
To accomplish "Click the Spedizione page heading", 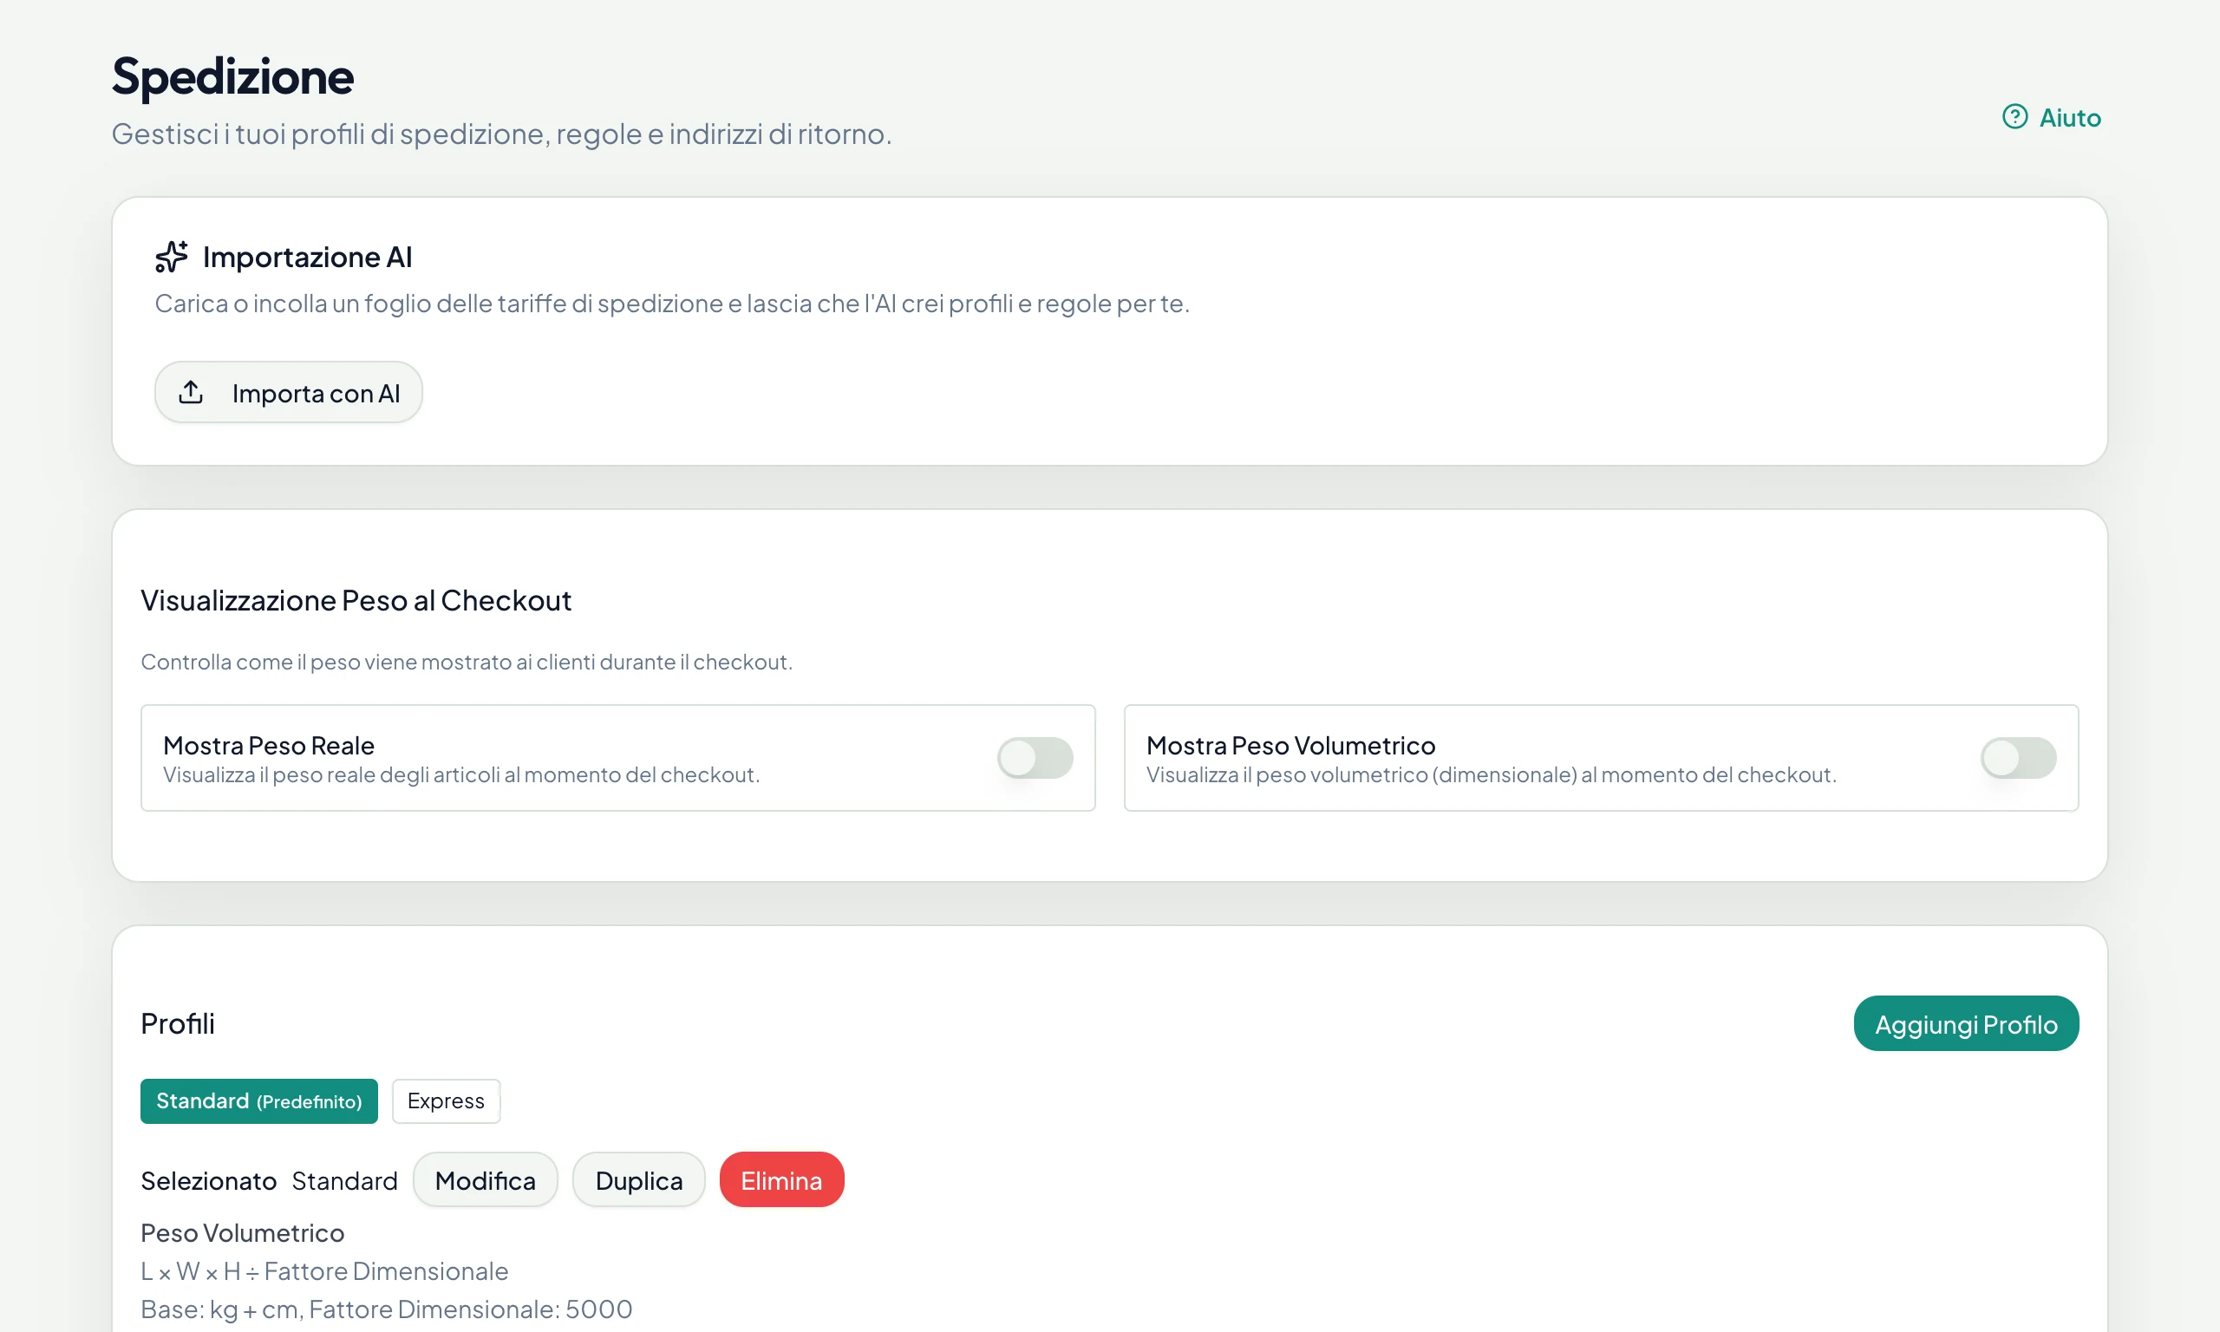I will click(x=232, y=76).
